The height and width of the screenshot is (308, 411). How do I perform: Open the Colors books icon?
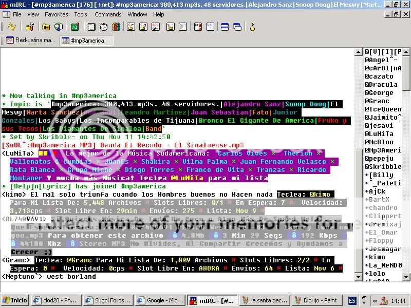point(117,27)
